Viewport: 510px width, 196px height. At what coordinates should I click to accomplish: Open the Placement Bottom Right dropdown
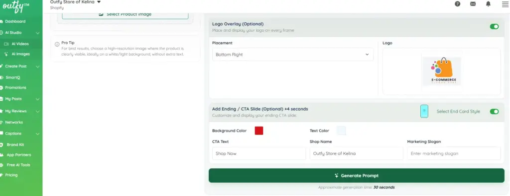tap(293, 55)
